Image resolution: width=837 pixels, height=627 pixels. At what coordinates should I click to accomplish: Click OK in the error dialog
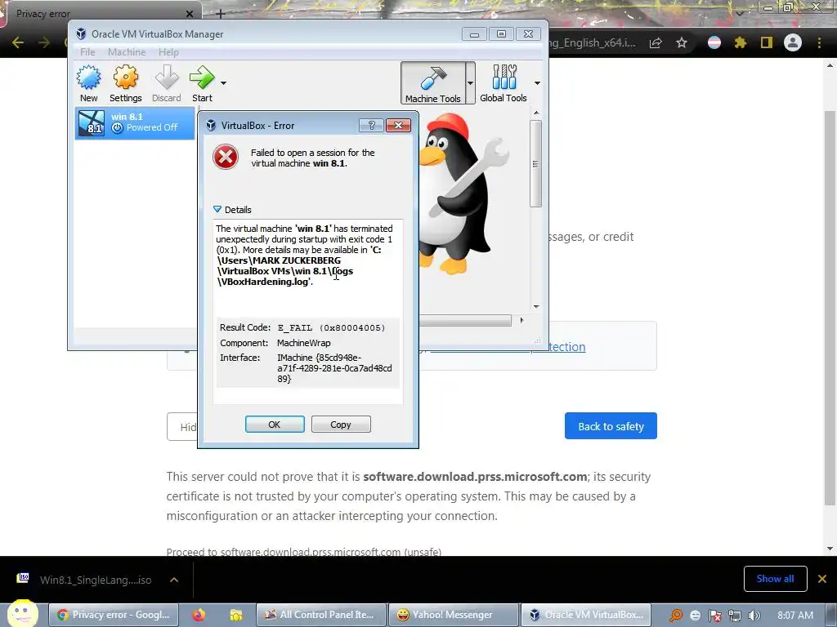pos(275,425)
